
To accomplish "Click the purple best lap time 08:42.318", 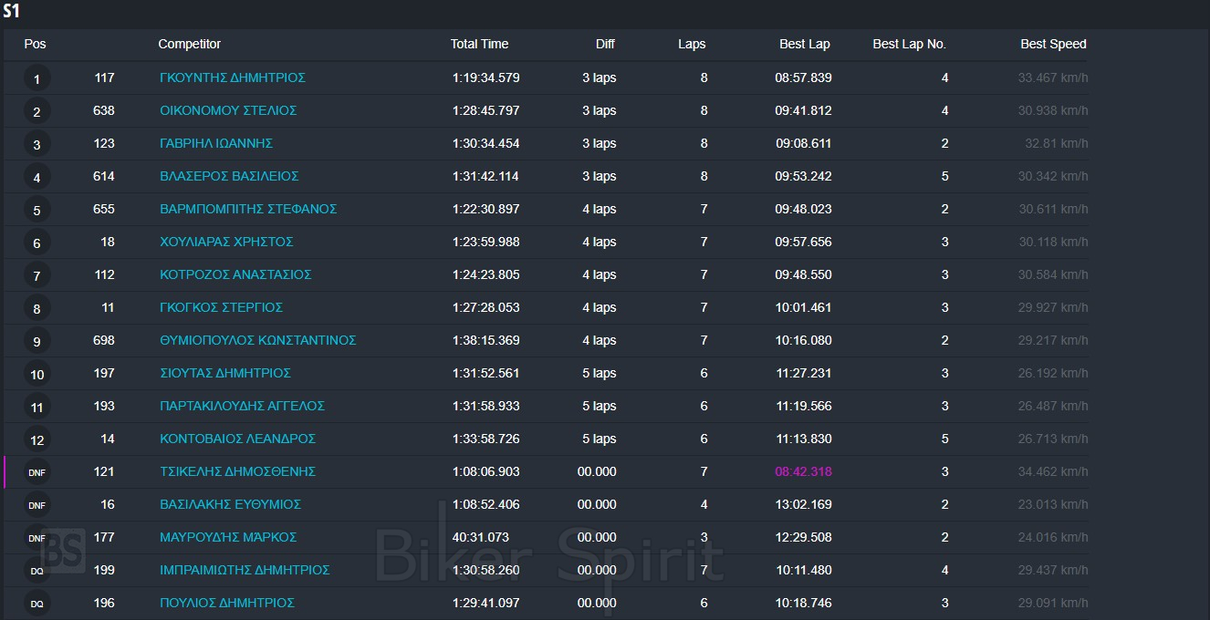I will tap(803, 472).
